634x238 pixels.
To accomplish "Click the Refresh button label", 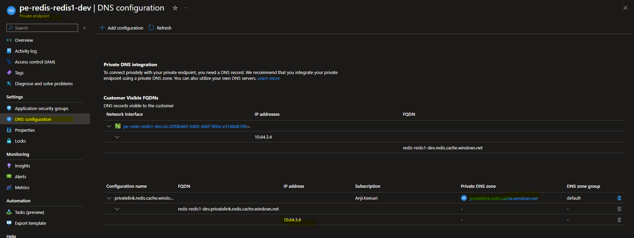I will tap(164, 28).
